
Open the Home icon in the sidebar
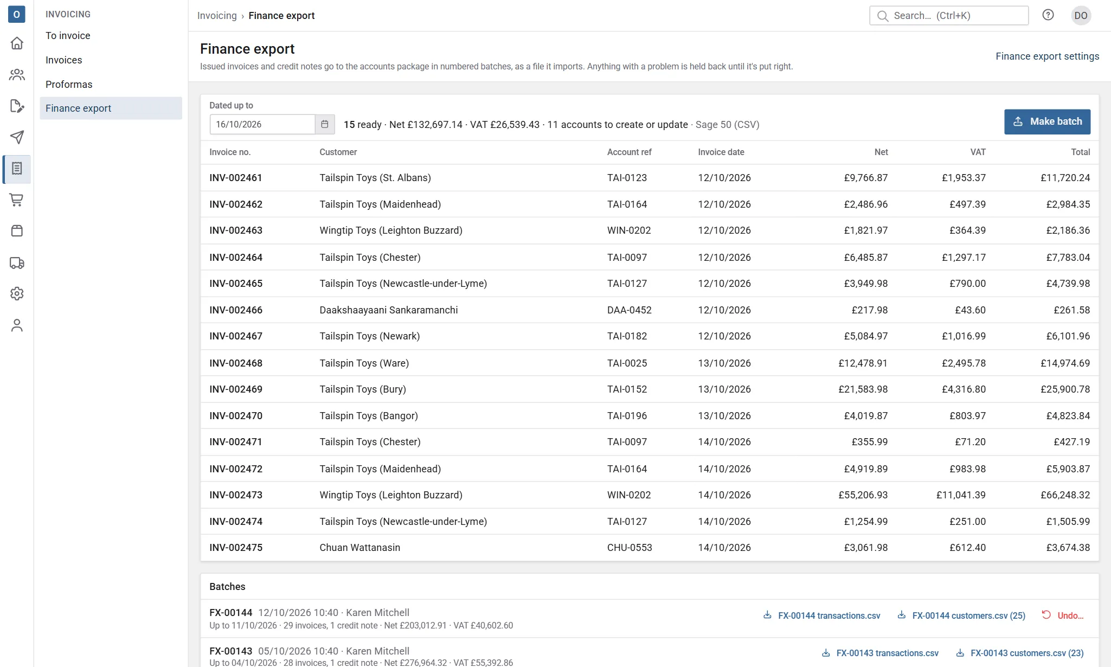point(17,43)
